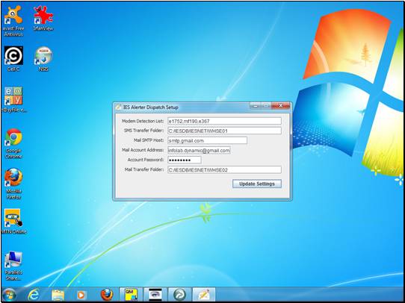Click the Mail Account Address field
This screenshot has height=303, width=405.
[x=199, y=150]
